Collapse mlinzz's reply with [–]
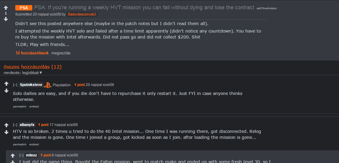Viewport: 339px width, 163px height. click(21, 155)
